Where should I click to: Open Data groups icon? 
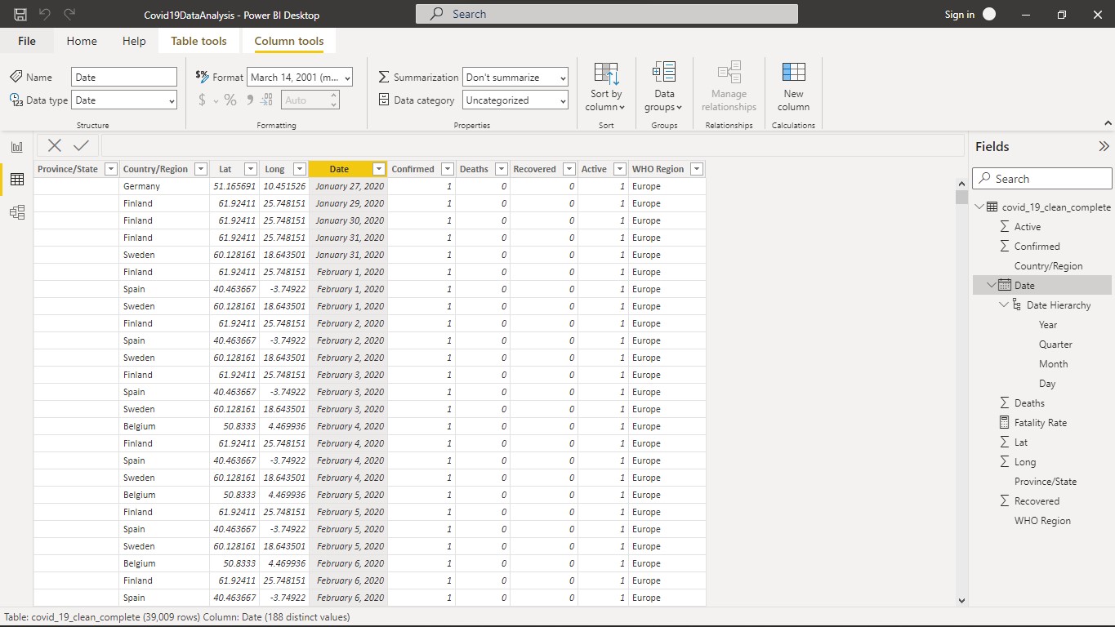(664, 73)
